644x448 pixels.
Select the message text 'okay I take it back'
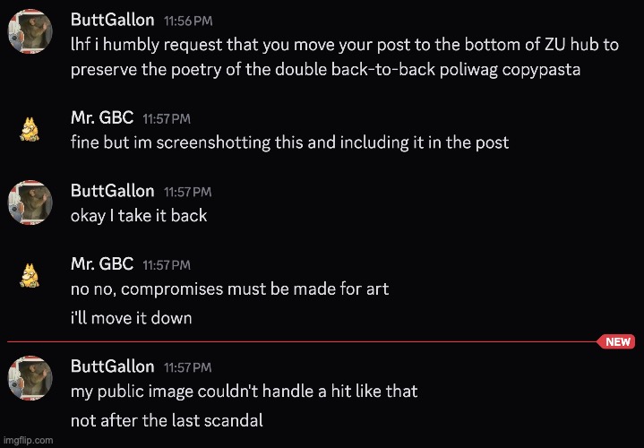click(x=139, y=215)
